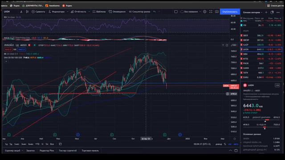285x160 pixels.
Task: Select the 5д time range
Action: tap(11, 144)
